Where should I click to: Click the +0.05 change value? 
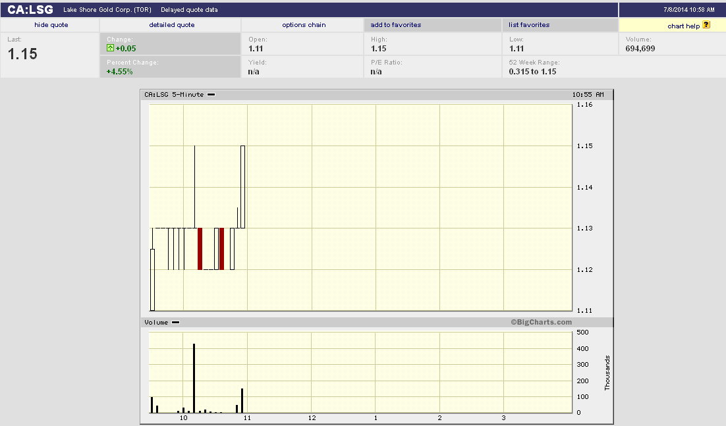(x=126, y=49)
